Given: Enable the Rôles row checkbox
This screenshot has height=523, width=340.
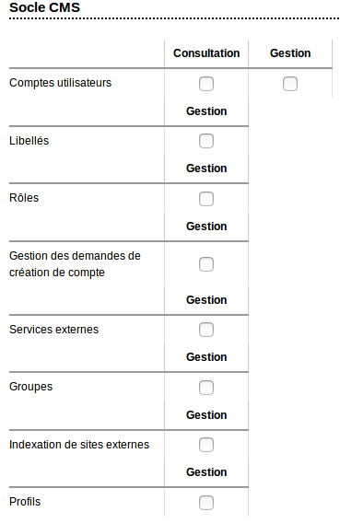Looking at the screenshot, I should [206, 199].
